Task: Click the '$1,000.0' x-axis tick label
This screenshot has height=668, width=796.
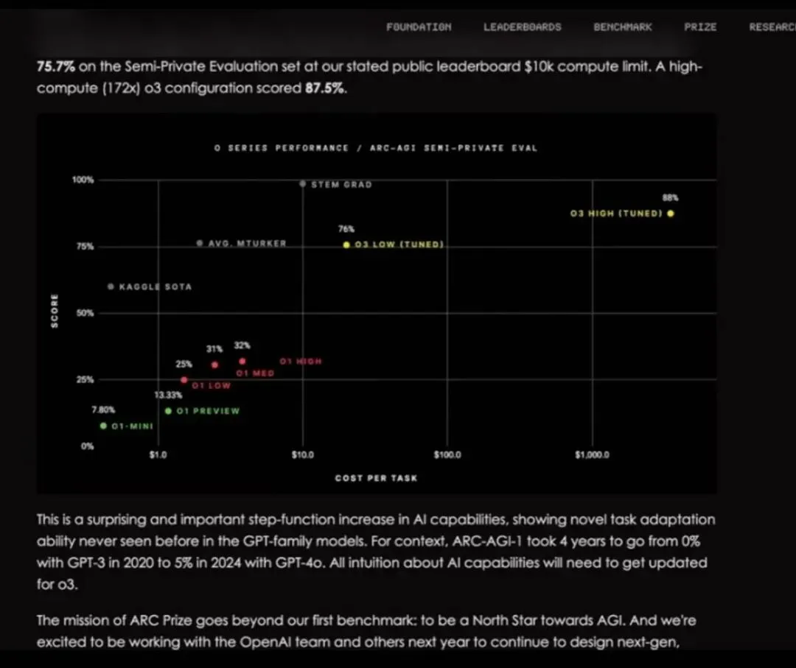Action: 592,454
